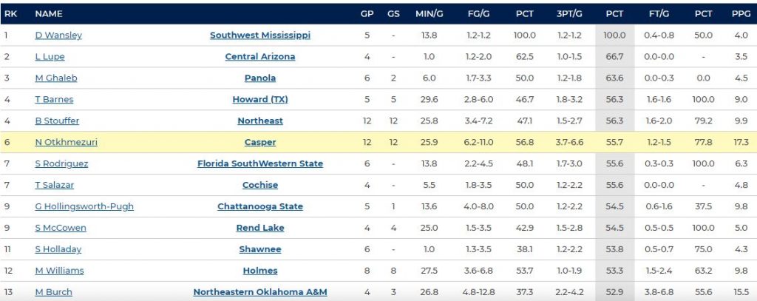Image resolution: width=757 pixels, height=301 pixels.
Task: Click the Southwest Mississippi team link
Action: [x=260, y=35]
